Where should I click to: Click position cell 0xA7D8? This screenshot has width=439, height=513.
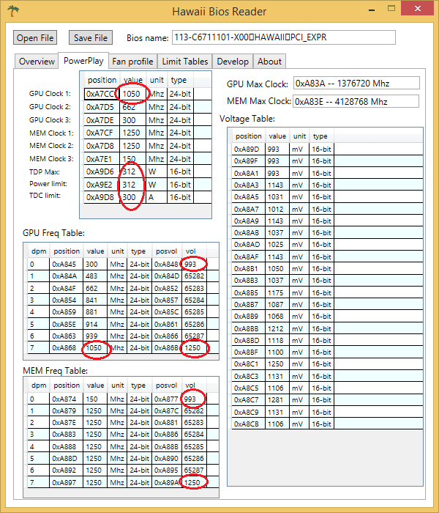pyautogui.click(x=102, y=146)
